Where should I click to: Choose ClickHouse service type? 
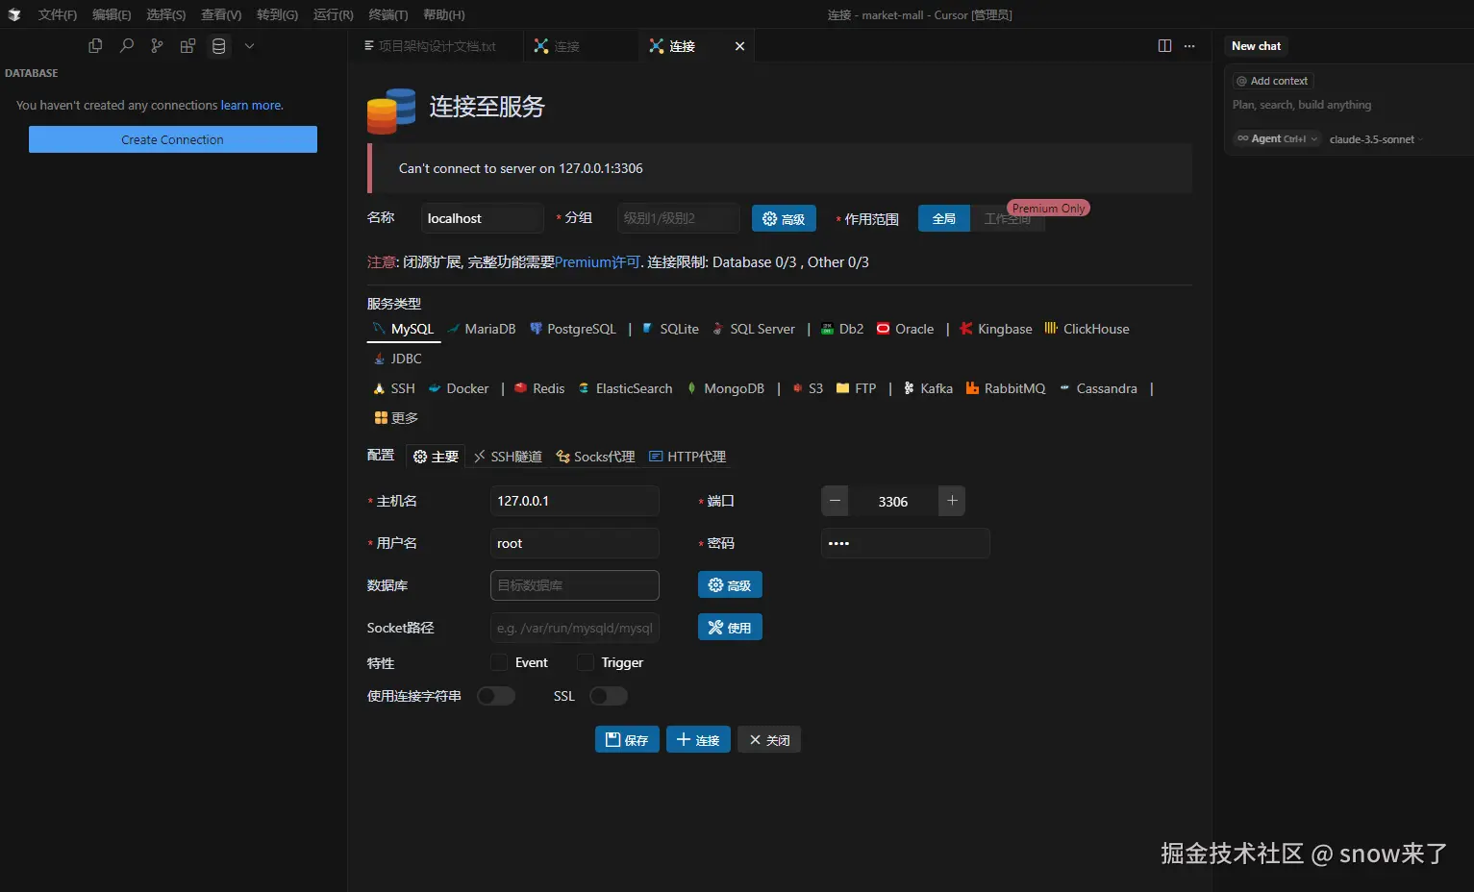tap(1087, 329)
